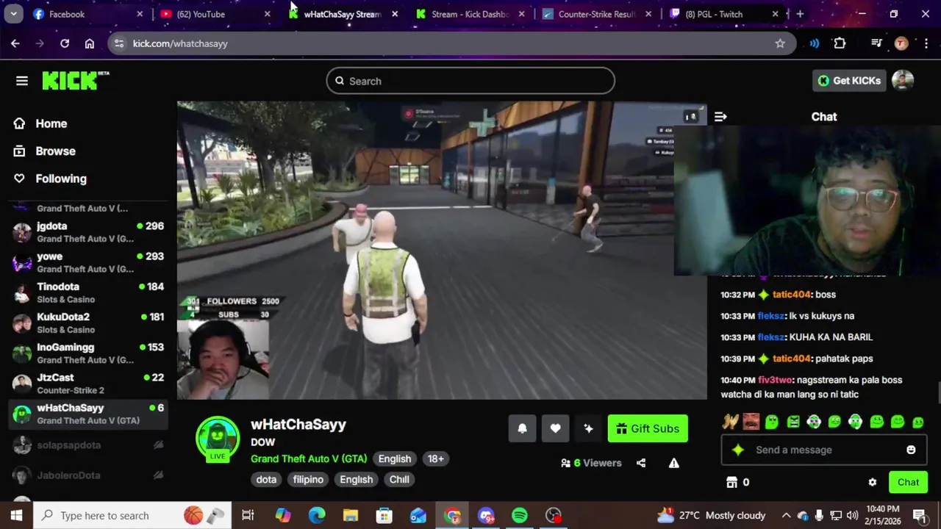The width and height of the screenshot is (941, 529).
Task: Go back to previous page
Action: 15,43
